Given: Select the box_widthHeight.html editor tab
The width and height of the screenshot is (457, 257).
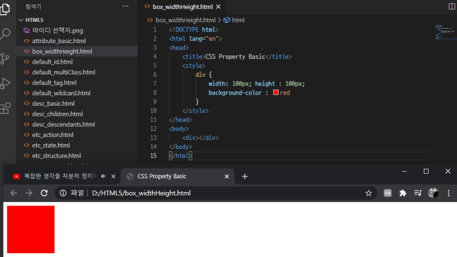Looking at the screenshot, I should click(x=183, y=6).
